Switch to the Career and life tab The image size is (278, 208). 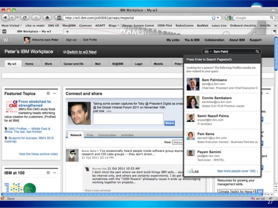point(73,63)
